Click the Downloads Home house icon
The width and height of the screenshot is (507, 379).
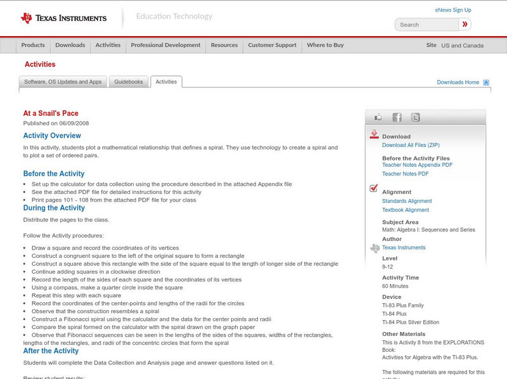(486, 82)
